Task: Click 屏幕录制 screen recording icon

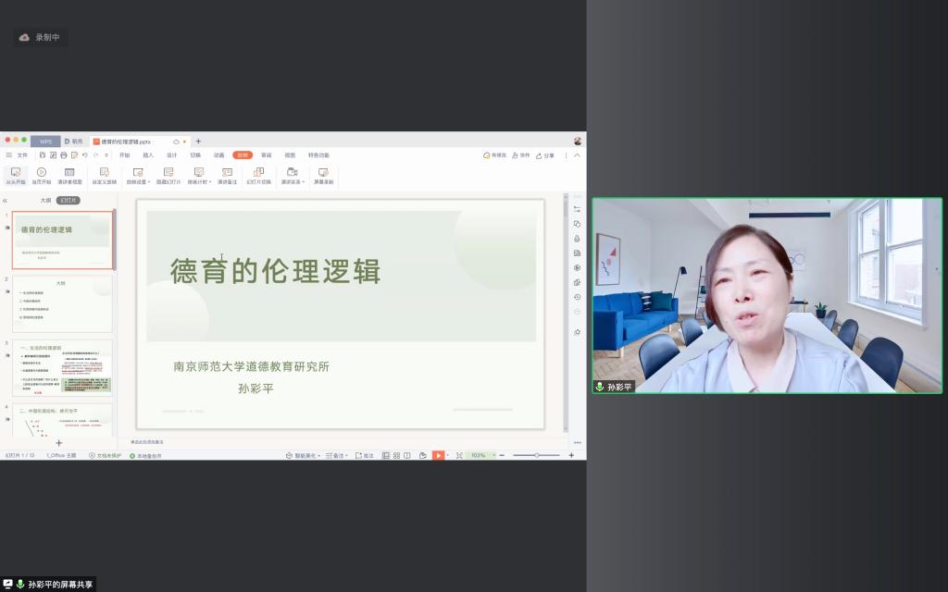Action: point(323,173)
